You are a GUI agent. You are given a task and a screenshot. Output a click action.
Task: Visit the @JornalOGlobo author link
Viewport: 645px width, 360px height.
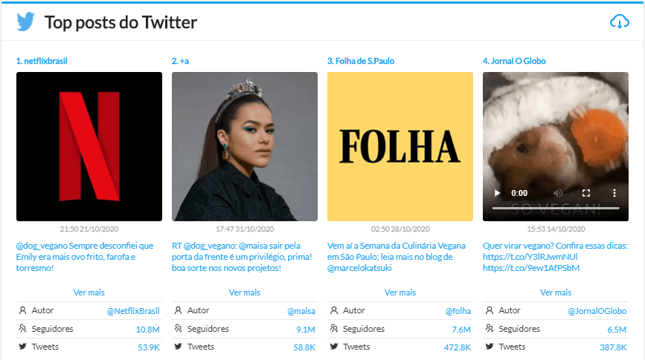click(597, 311)
